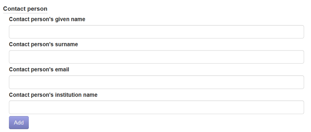
Task: Activate the box under the institution name label
Action: tap(156, 107)
